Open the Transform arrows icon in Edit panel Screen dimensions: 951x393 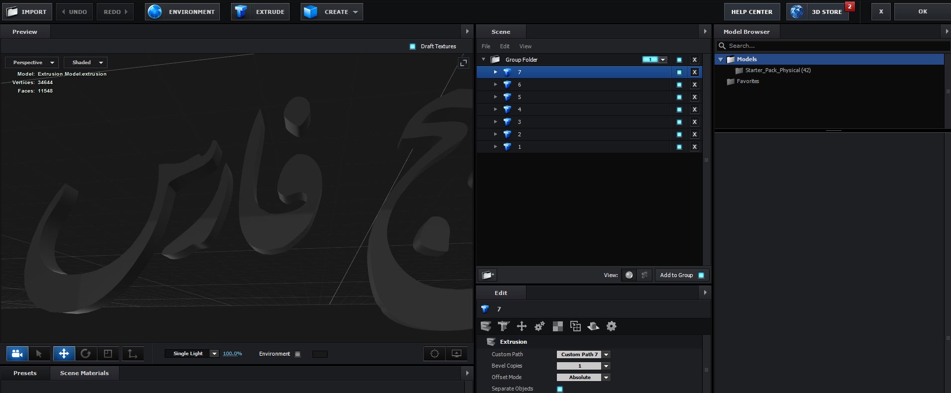point(522,326)
